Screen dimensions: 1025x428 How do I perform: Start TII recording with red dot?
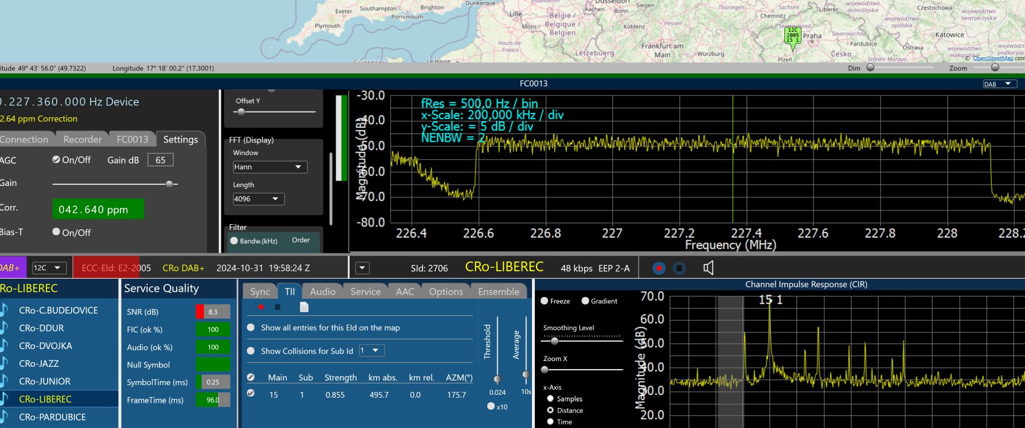[x=261, y=307]
